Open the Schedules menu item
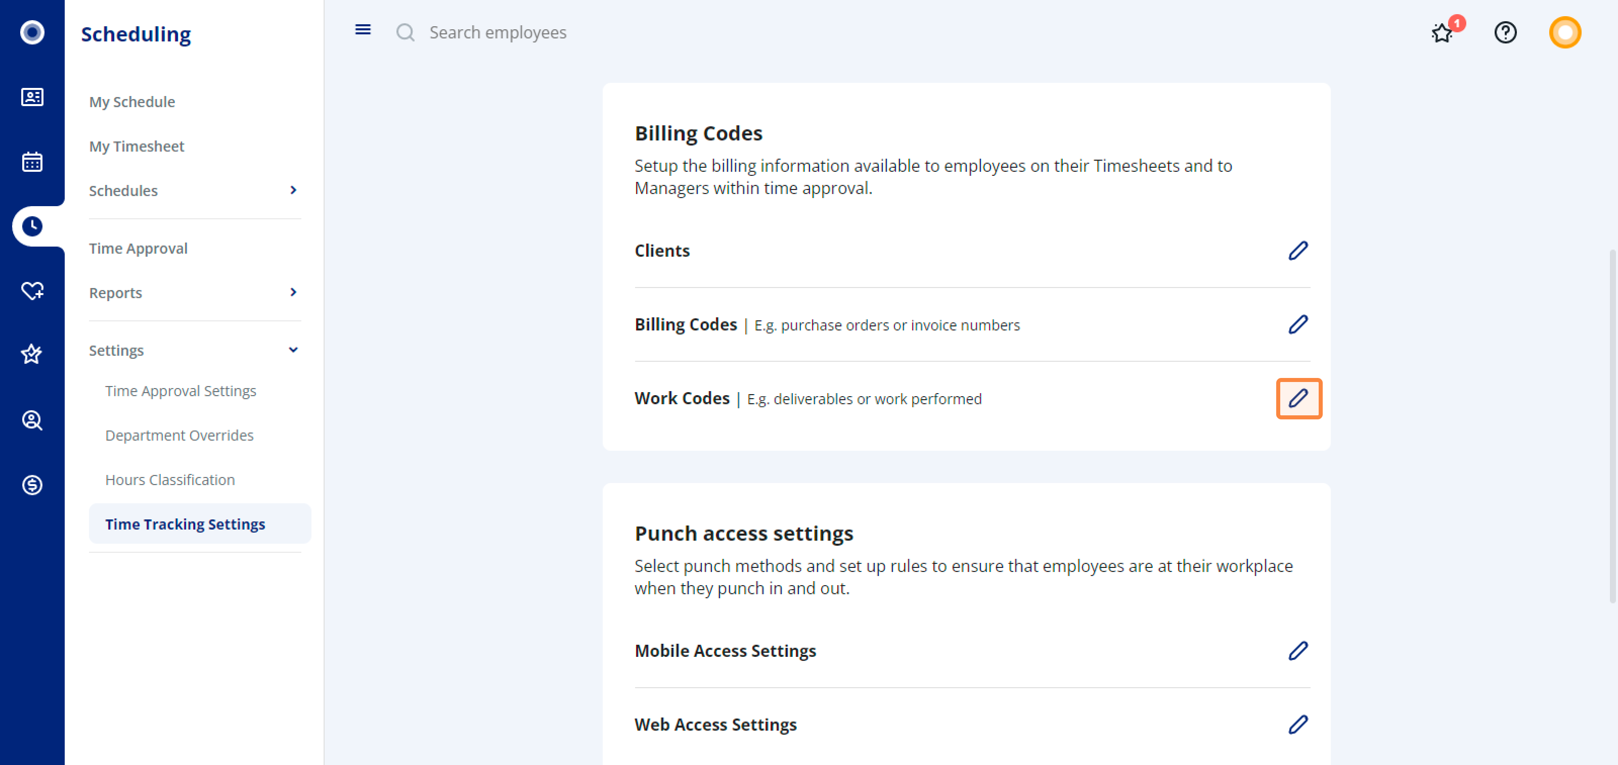Screen dimensions: 1618x765 [x=123, y=191]
